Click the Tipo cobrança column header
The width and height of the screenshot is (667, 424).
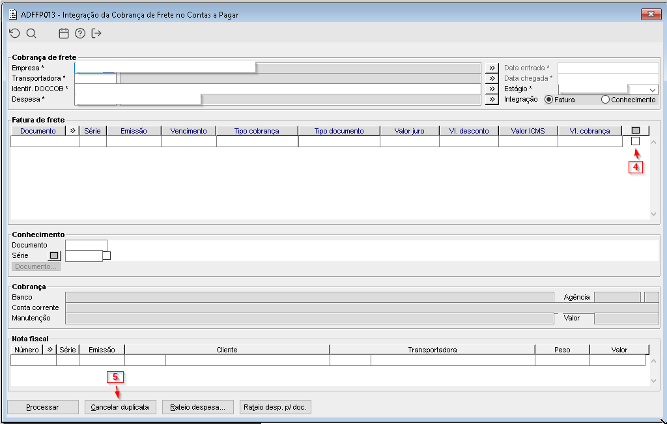pos(257,130)
